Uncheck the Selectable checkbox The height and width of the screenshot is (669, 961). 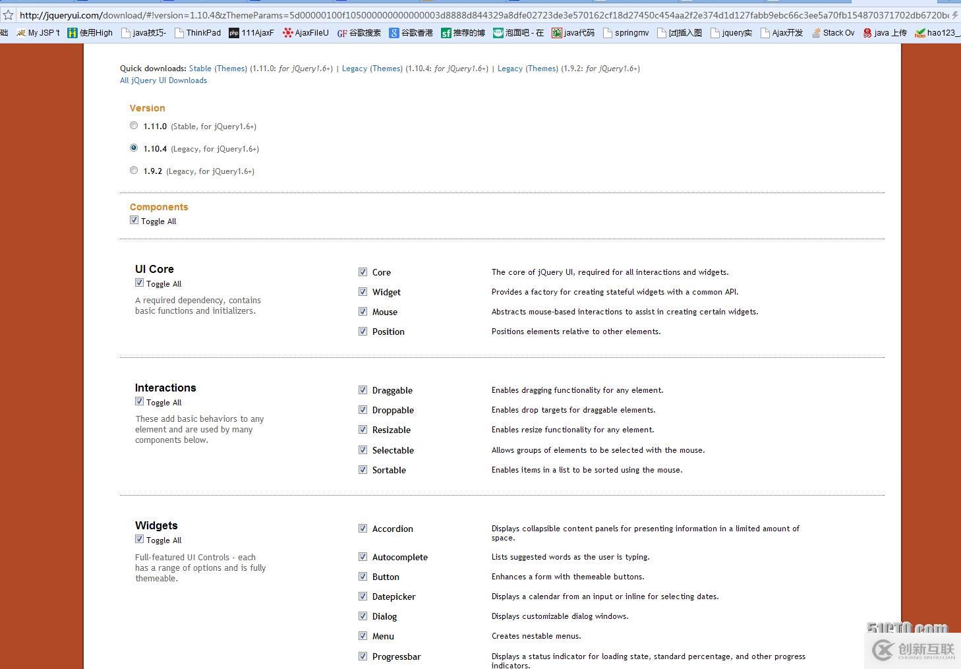pos(363,450)
